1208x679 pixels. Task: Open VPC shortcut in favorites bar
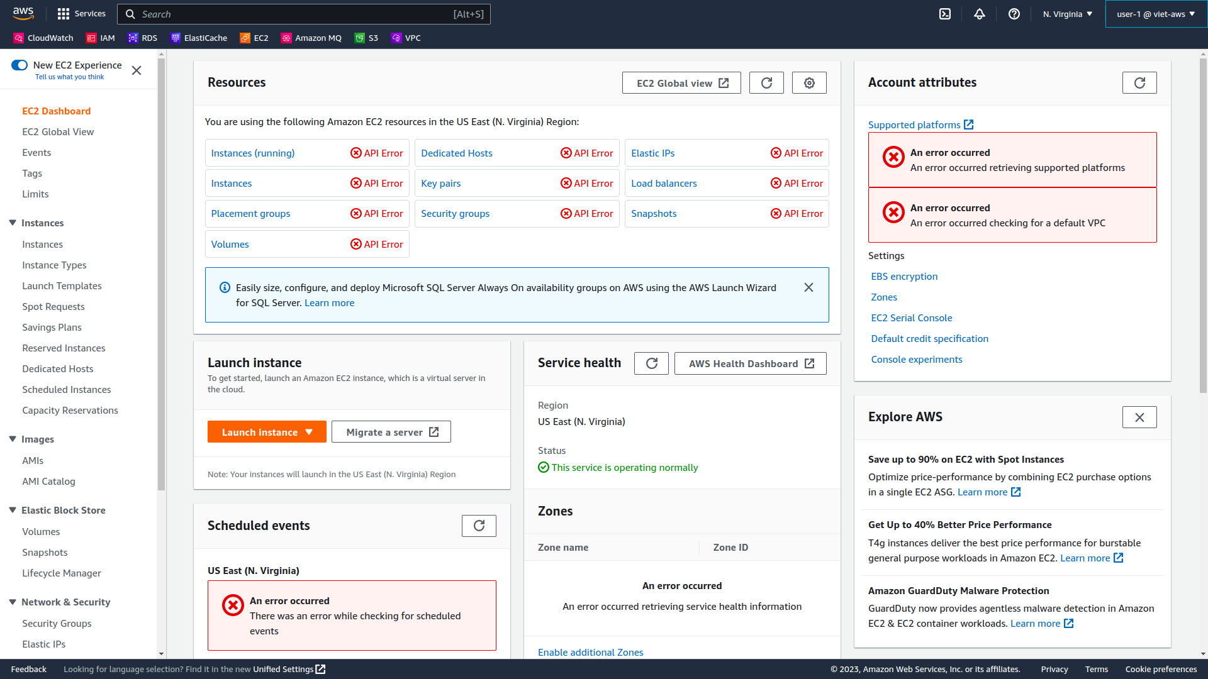point(406,38)
